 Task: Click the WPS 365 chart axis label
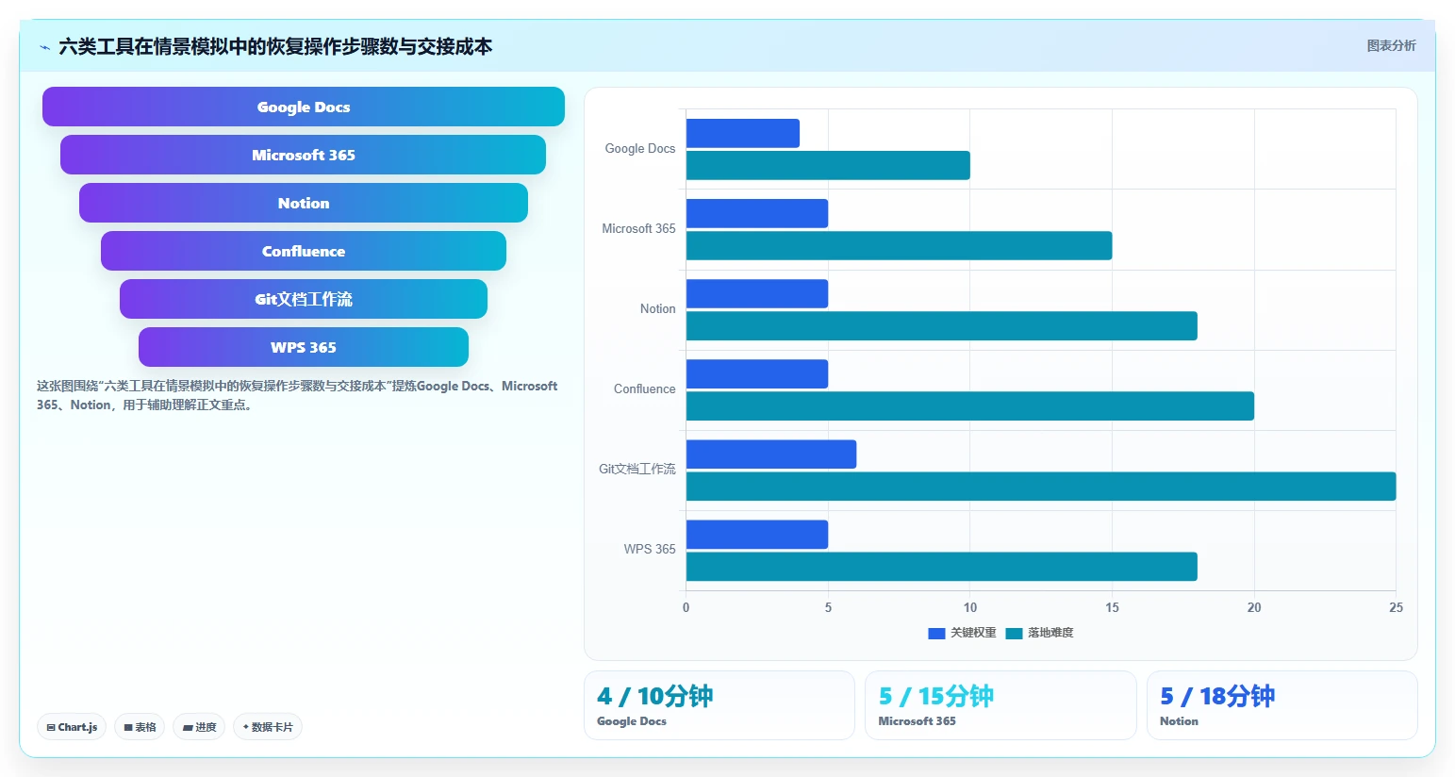(x=650, y=550)
